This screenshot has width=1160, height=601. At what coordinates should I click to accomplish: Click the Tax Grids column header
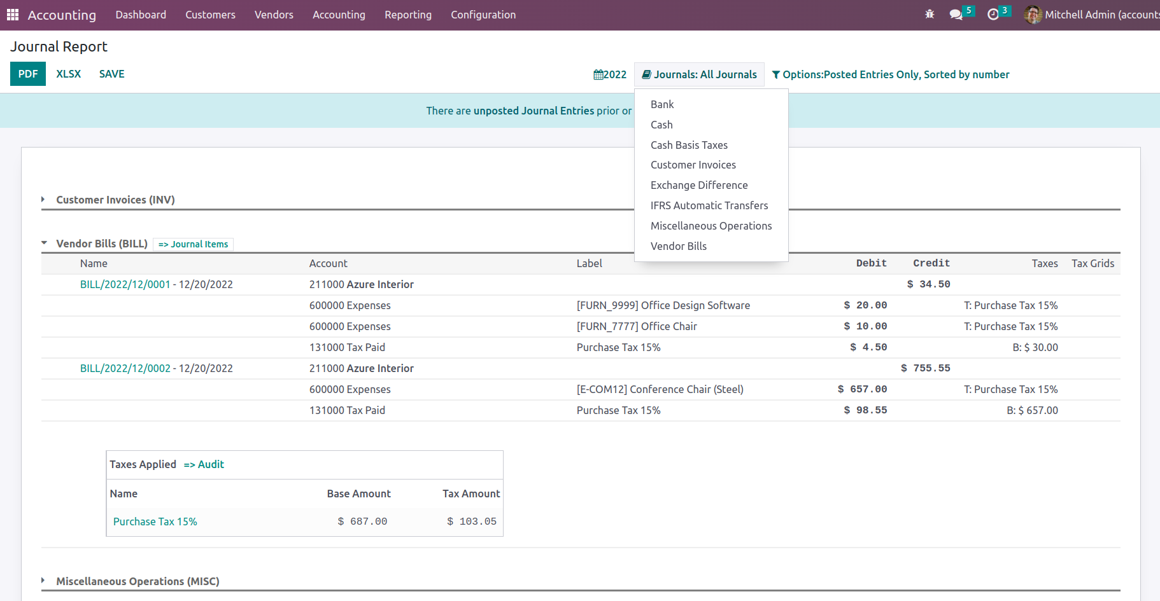[x=1093, y=263]
